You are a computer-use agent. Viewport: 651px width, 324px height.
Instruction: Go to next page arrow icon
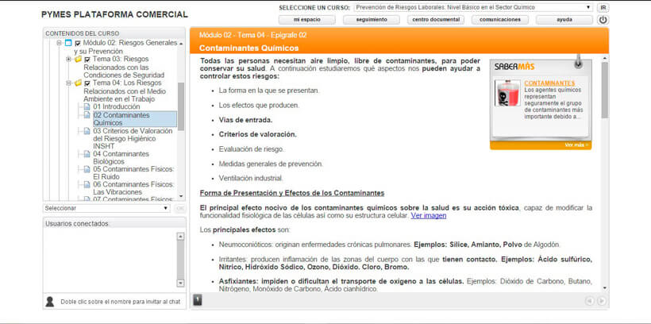click(601, 301)
